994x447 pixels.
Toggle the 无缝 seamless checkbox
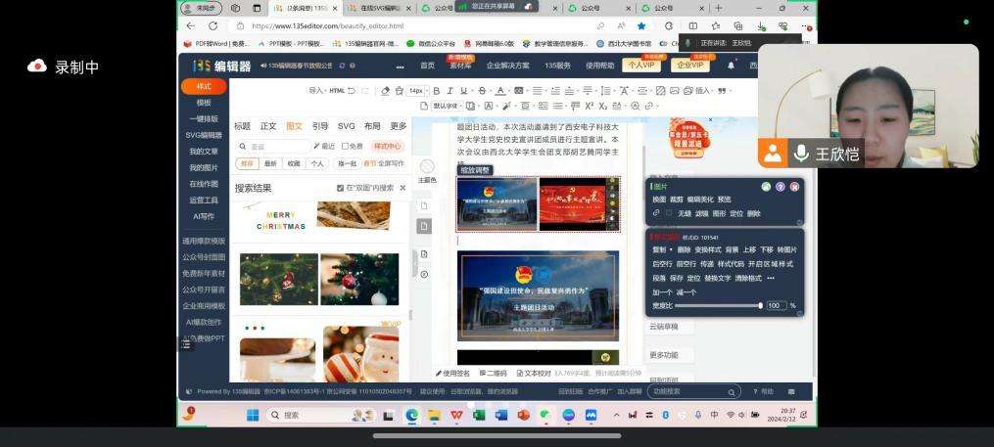[x=670, y=212]
